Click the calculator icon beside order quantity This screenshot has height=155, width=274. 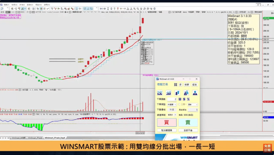(180, 99)
